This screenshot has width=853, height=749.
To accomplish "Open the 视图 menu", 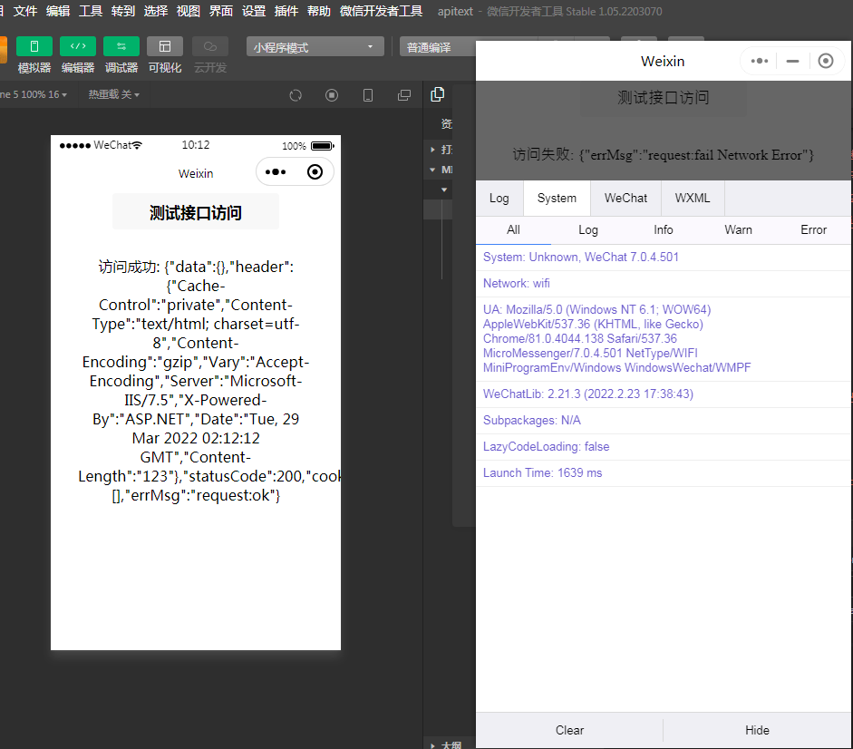I will click(189, 11).
